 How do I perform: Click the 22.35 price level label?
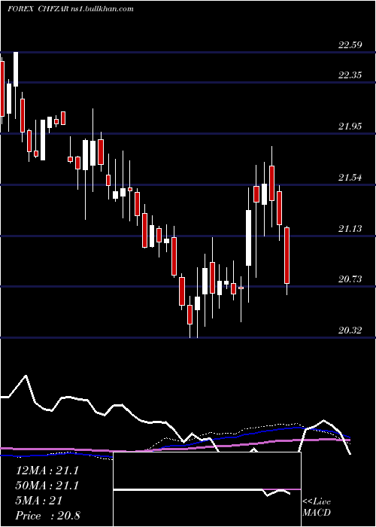click(x=350, y=75)
